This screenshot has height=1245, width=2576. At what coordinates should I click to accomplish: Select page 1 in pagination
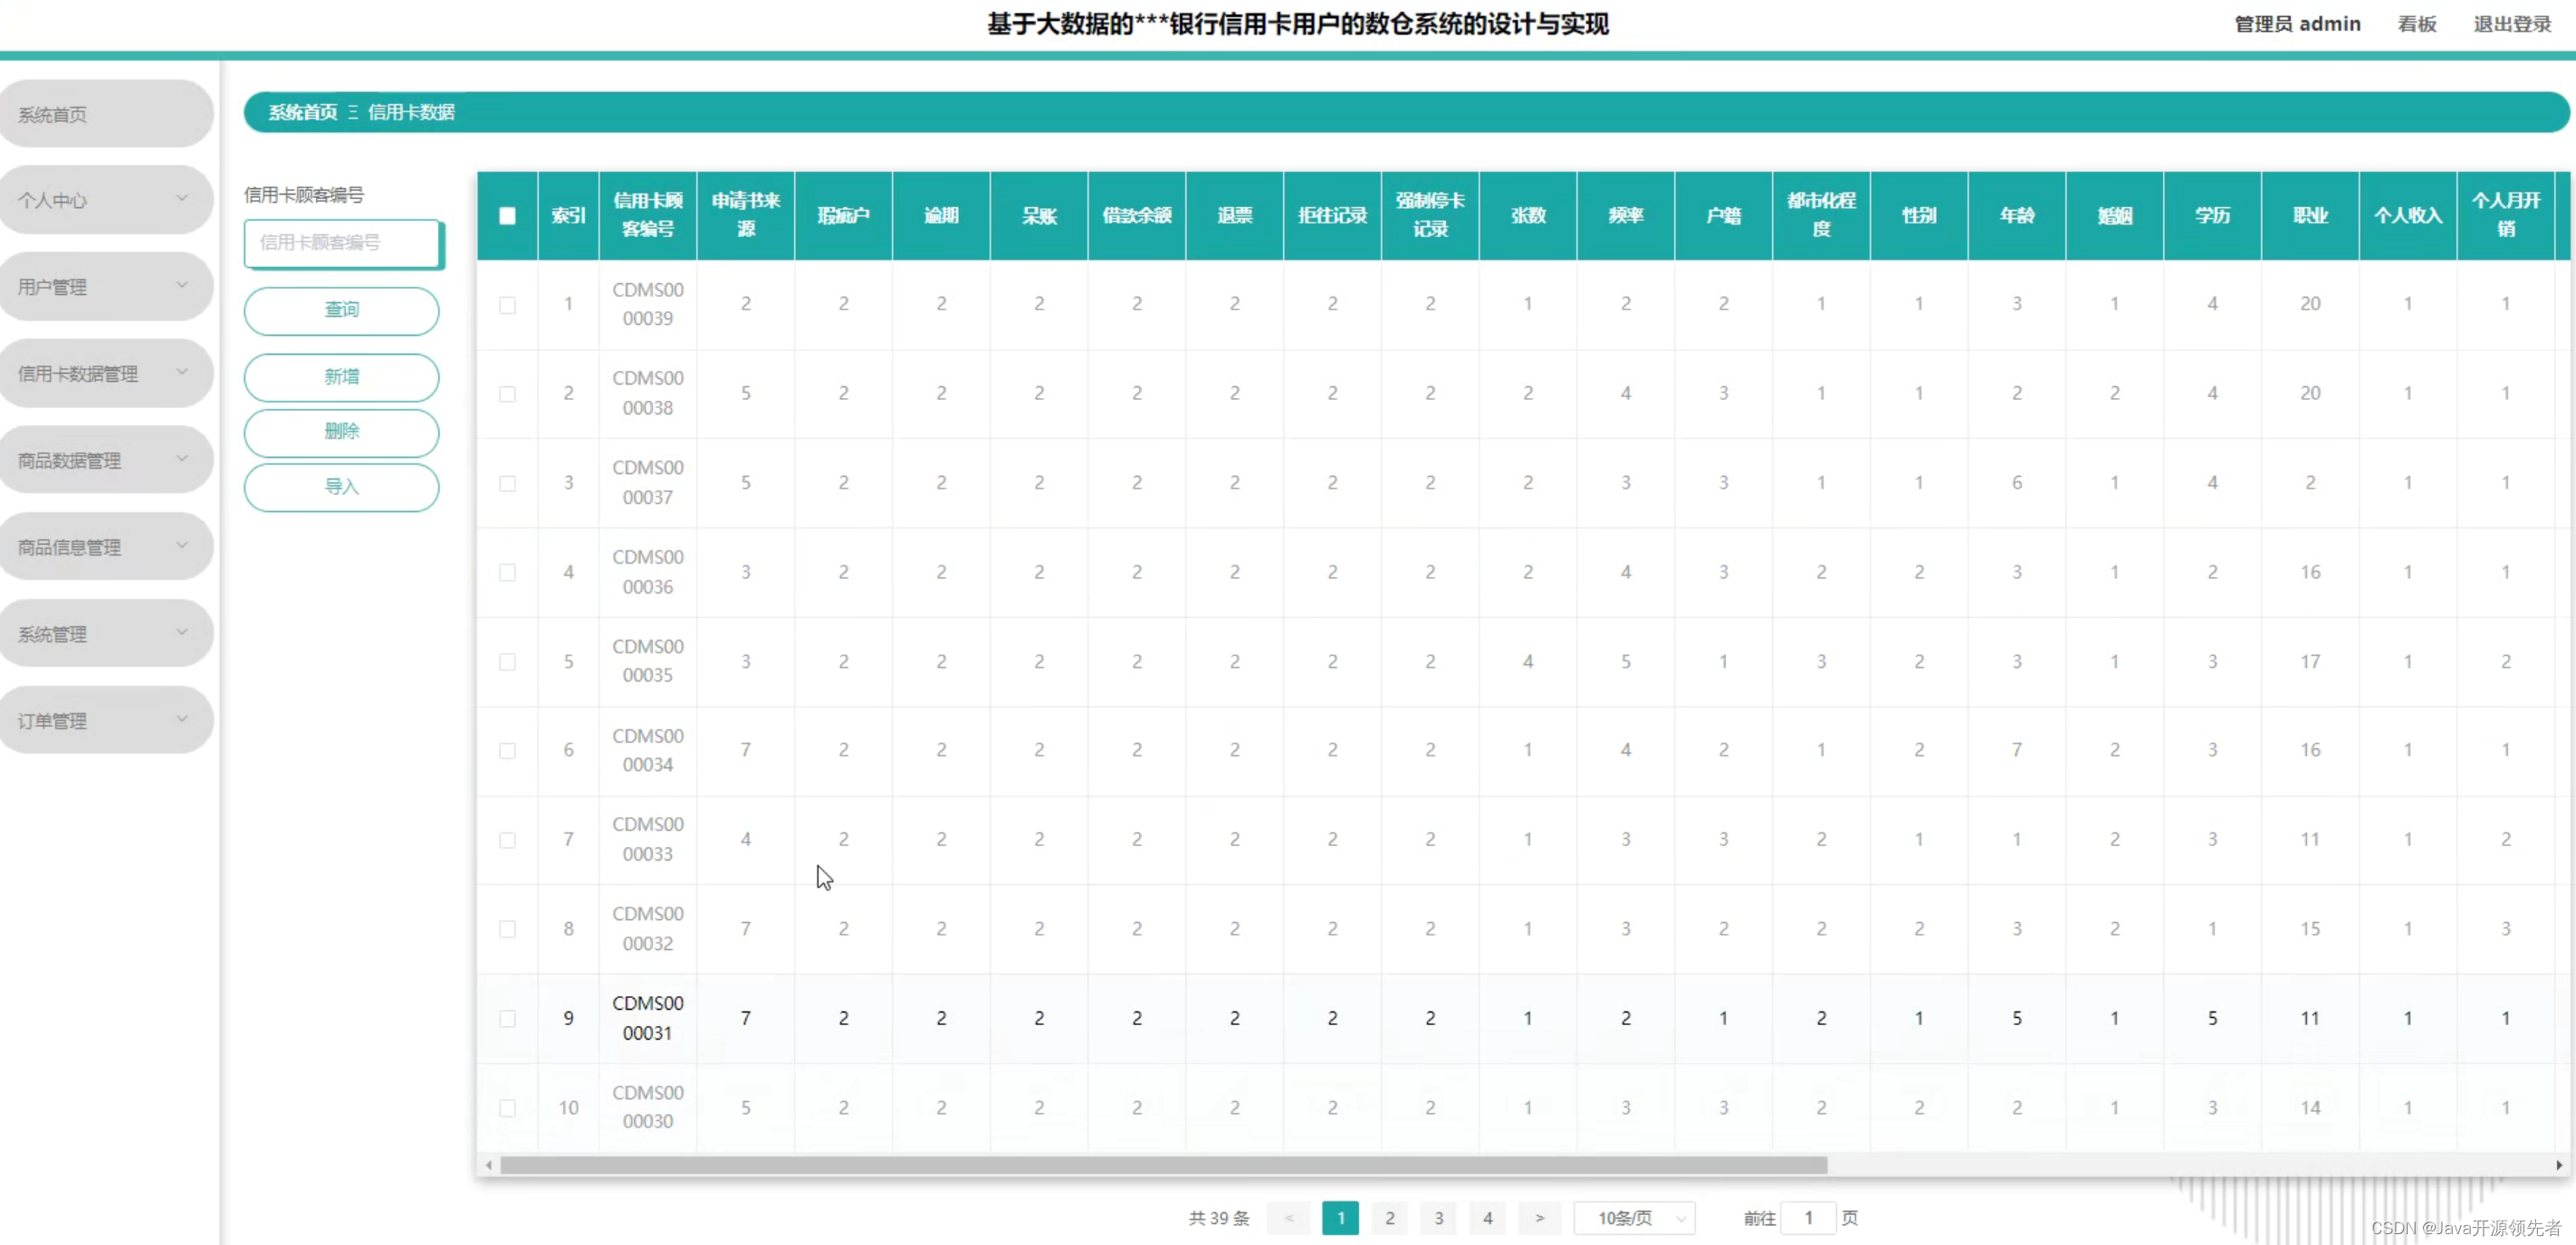pyautogui.click(x=1340, y=1218)
